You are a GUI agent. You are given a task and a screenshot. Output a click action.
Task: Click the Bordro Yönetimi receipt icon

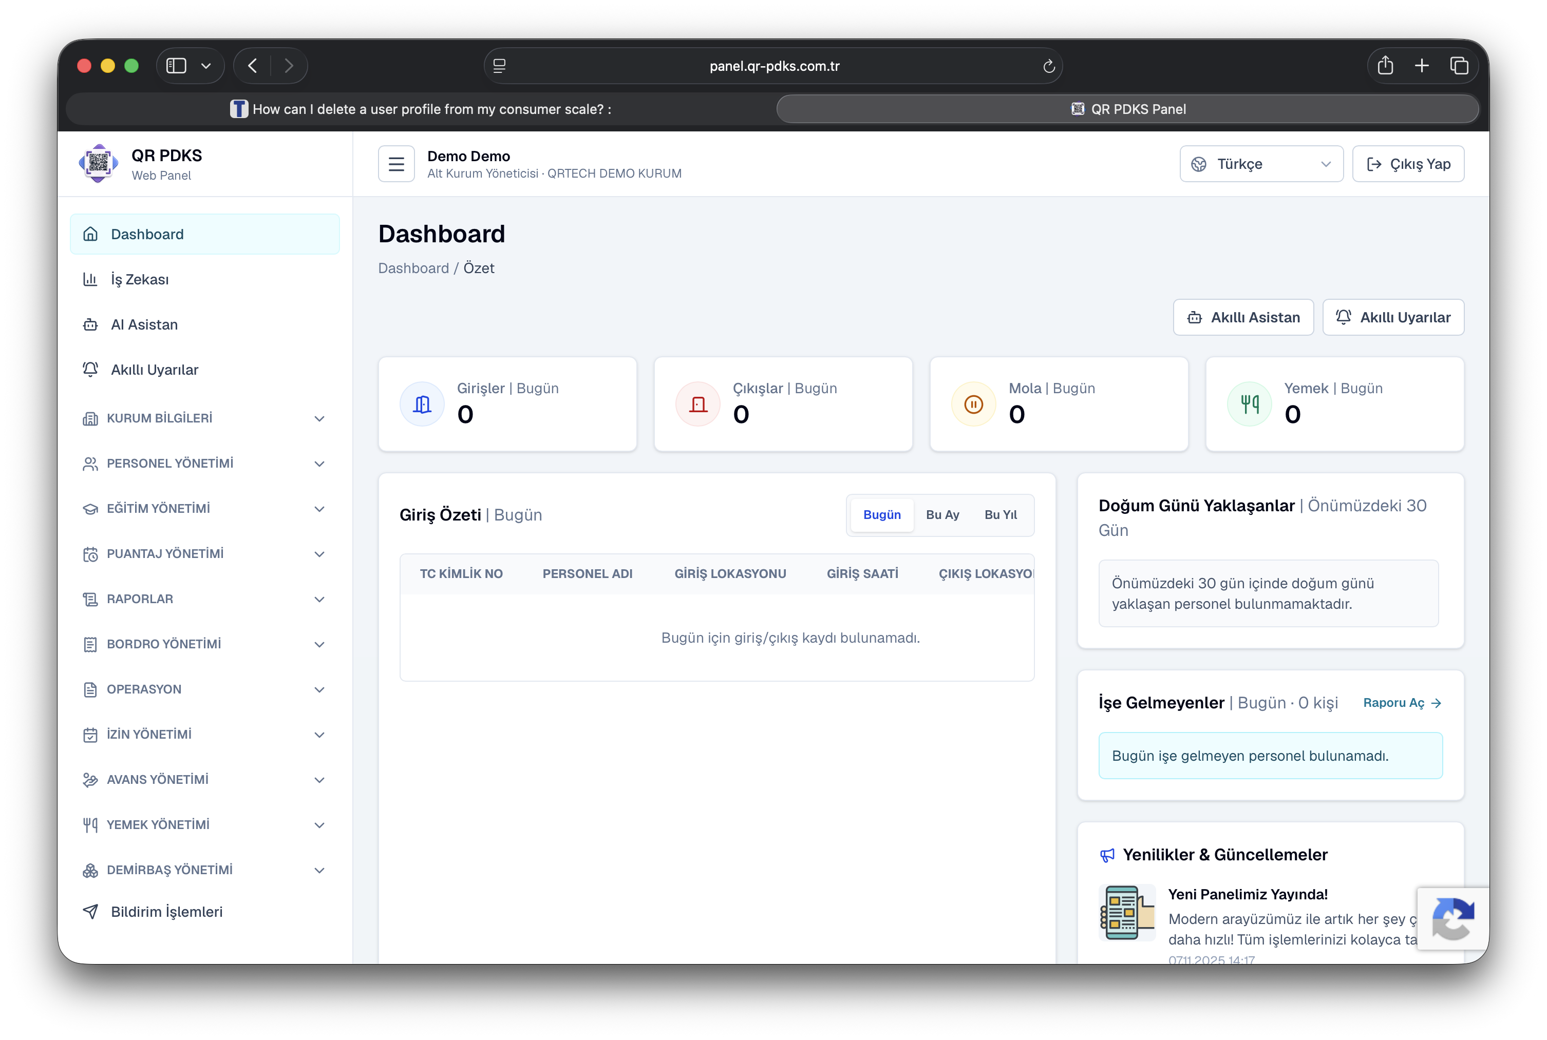[90, 644]
